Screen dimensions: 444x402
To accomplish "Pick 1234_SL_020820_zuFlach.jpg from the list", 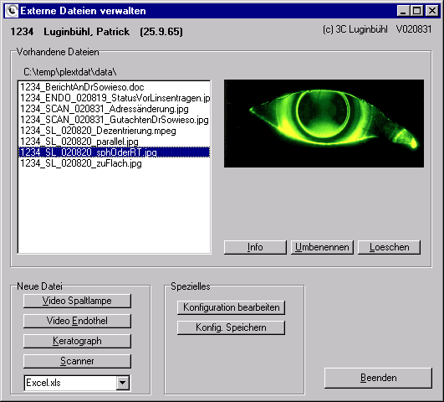I will tap(114, 163).
